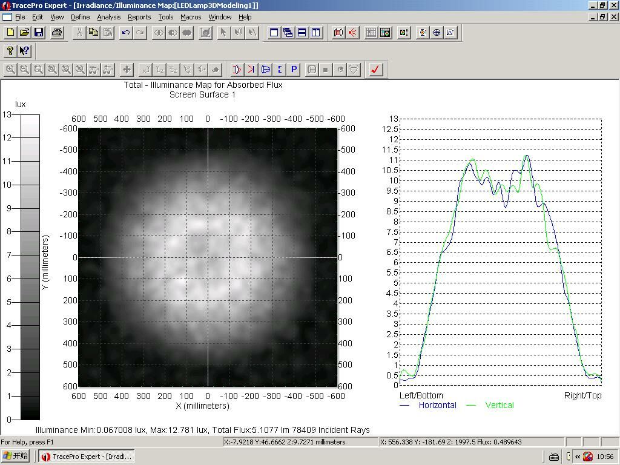
Task: Switch to the XY view icon
Action: 145,70
